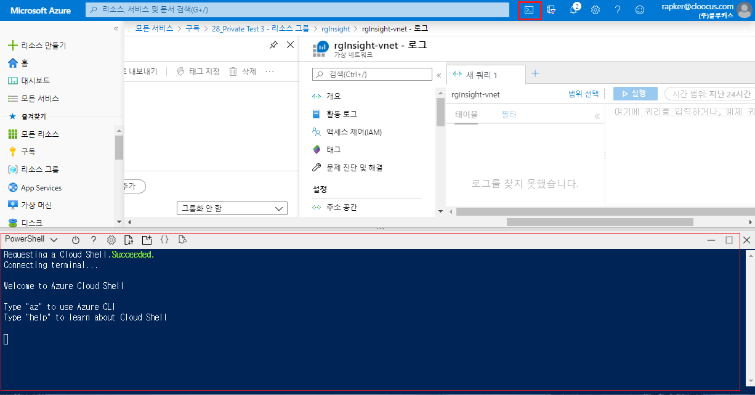Open web preview icon in Cloud Shell
This screenshot has width=755, height=395.
click(x=182, y=240)
